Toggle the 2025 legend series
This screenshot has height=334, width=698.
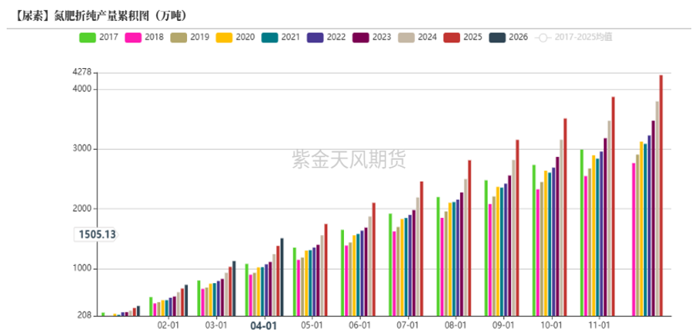click(462, 37)
